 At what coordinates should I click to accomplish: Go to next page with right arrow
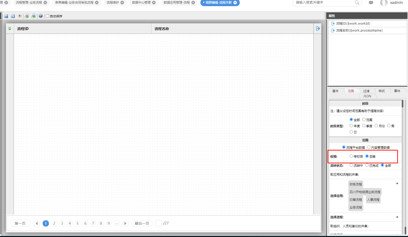coord(125,223)
